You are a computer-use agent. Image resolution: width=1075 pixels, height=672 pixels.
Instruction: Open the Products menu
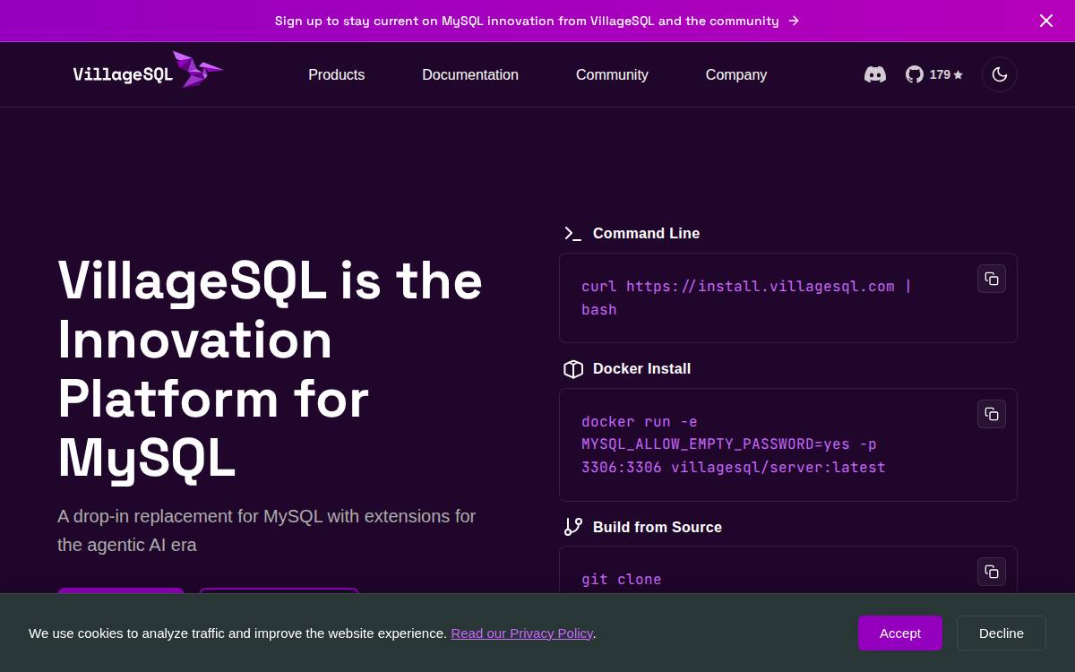pos(337,75)
